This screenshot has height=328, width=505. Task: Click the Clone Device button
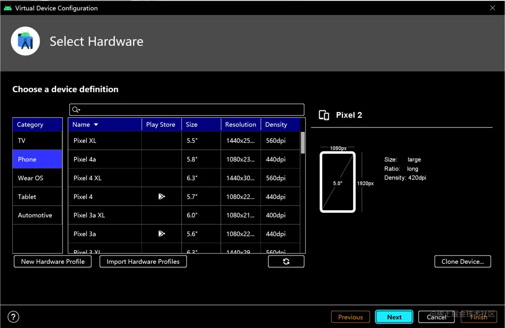(x=463, y=262)
